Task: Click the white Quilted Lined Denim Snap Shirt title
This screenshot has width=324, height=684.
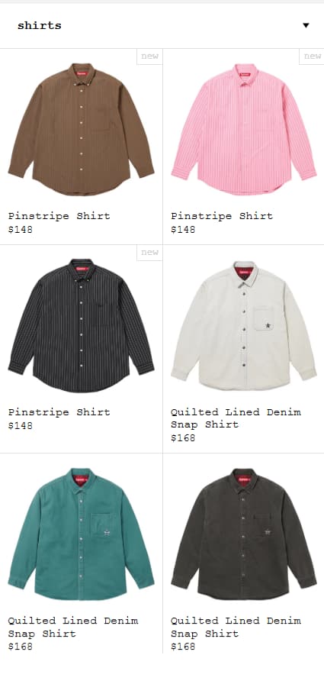Action: 236,418
